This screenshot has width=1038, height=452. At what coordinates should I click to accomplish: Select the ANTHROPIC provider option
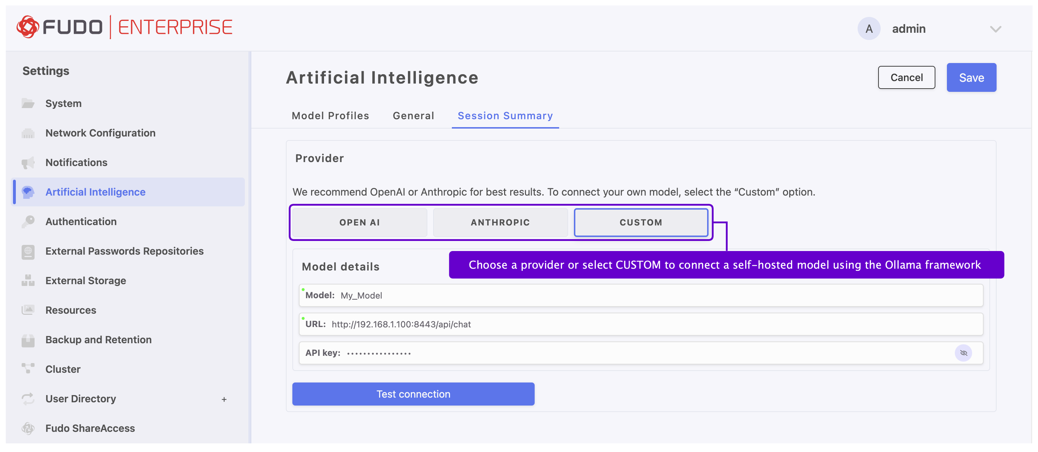coord(500,223)
